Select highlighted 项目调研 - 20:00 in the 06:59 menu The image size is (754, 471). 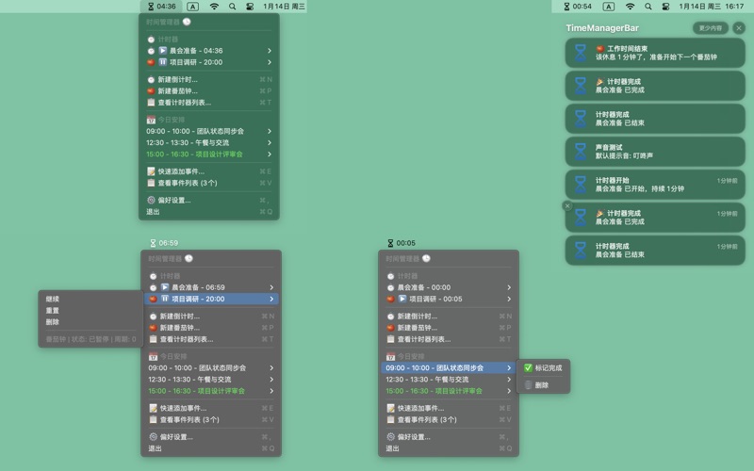[x=211, y=299]
